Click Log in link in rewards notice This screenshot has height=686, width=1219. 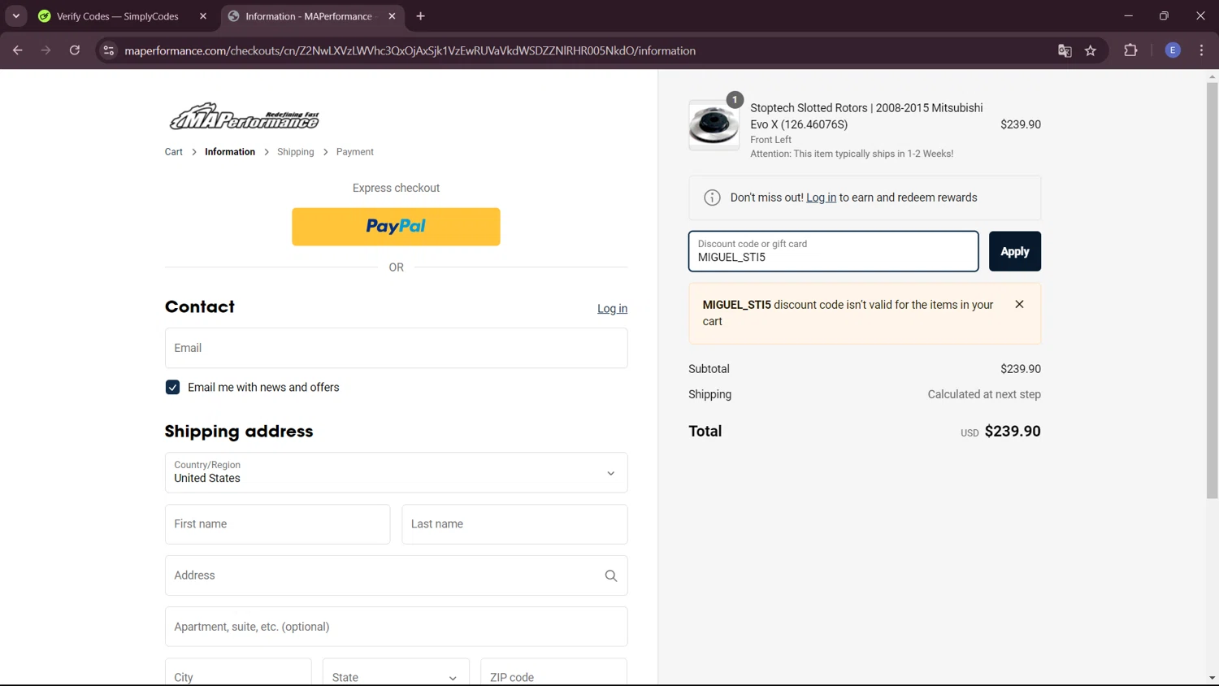821,198
